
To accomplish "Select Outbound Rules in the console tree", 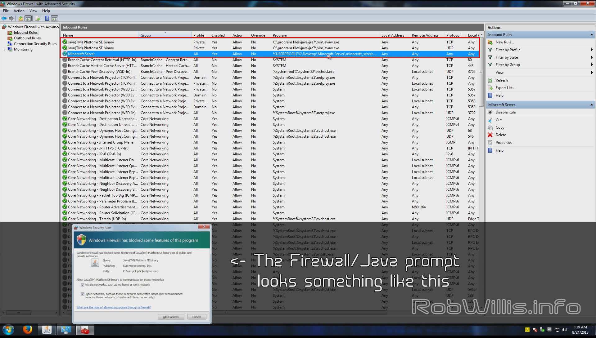I will pos(27,38).
